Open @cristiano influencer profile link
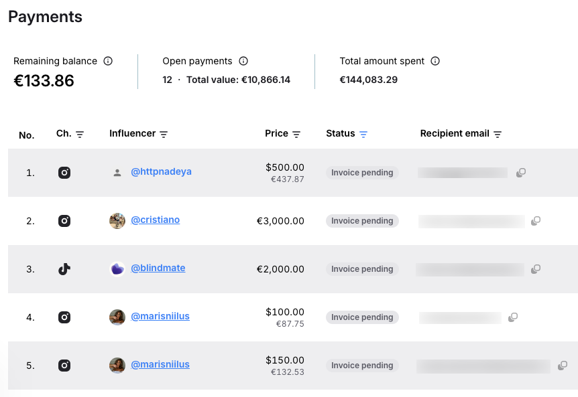This screenshot has height=397, width=578. point(155,220)
